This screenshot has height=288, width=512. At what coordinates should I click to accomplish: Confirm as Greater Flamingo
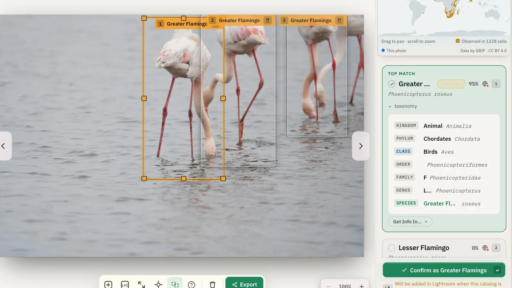(444, 270)
